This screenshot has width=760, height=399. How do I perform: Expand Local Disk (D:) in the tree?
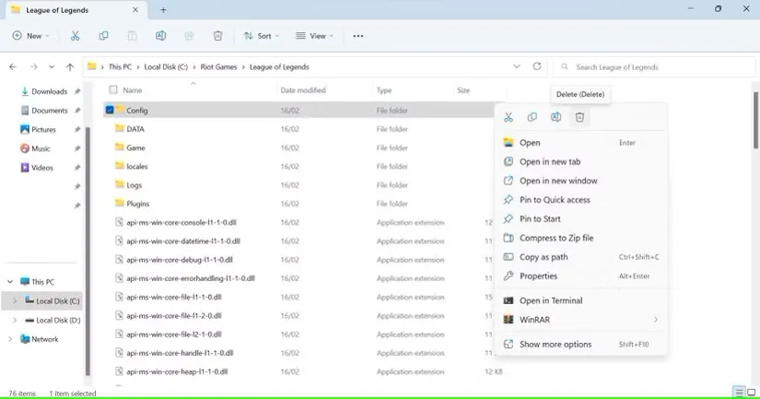(x=15, y=320)
